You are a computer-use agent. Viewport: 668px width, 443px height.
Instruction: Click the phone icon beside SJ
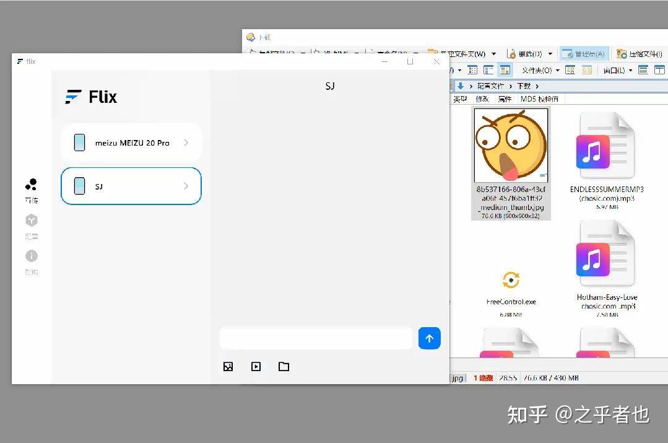tap(79, 186)
